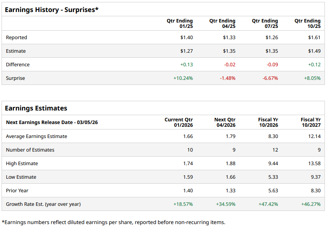Click the 13.58 high estimate value
The width and height of the screenshot is (328, 226).
pyautogui.click(x=314, y=164)
